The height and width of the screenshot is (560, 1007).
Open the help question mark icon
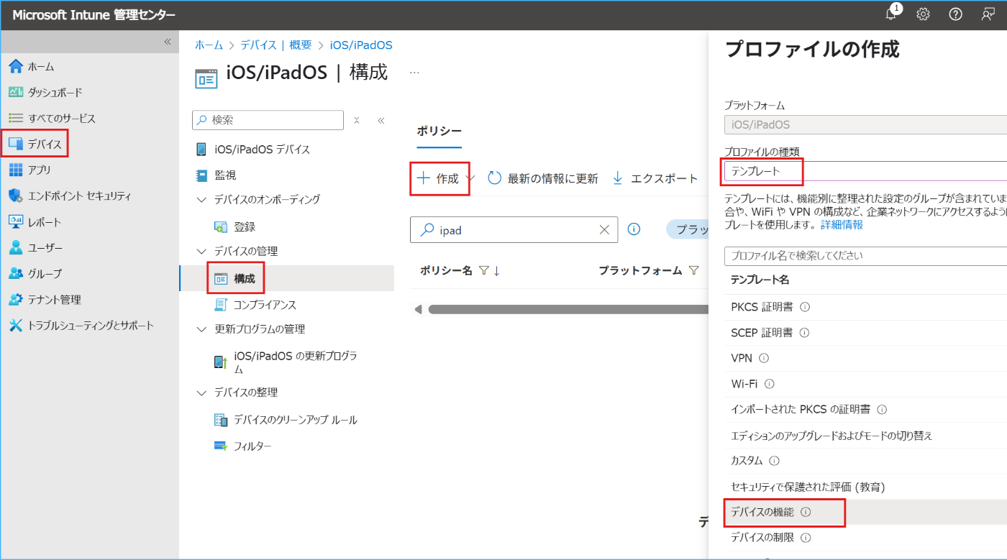956,14
